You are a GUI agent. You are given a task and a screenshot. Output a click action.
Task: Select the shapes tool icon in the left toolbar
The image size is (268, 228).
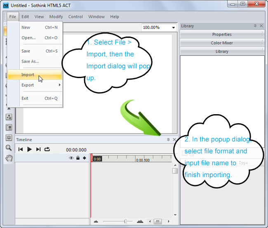pyautogui.click(x=9, y=117)
